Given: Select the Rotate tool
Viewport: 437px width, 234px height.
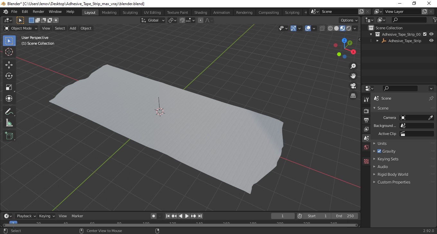Looking at the screenshot, I should [x=9, y=76].
